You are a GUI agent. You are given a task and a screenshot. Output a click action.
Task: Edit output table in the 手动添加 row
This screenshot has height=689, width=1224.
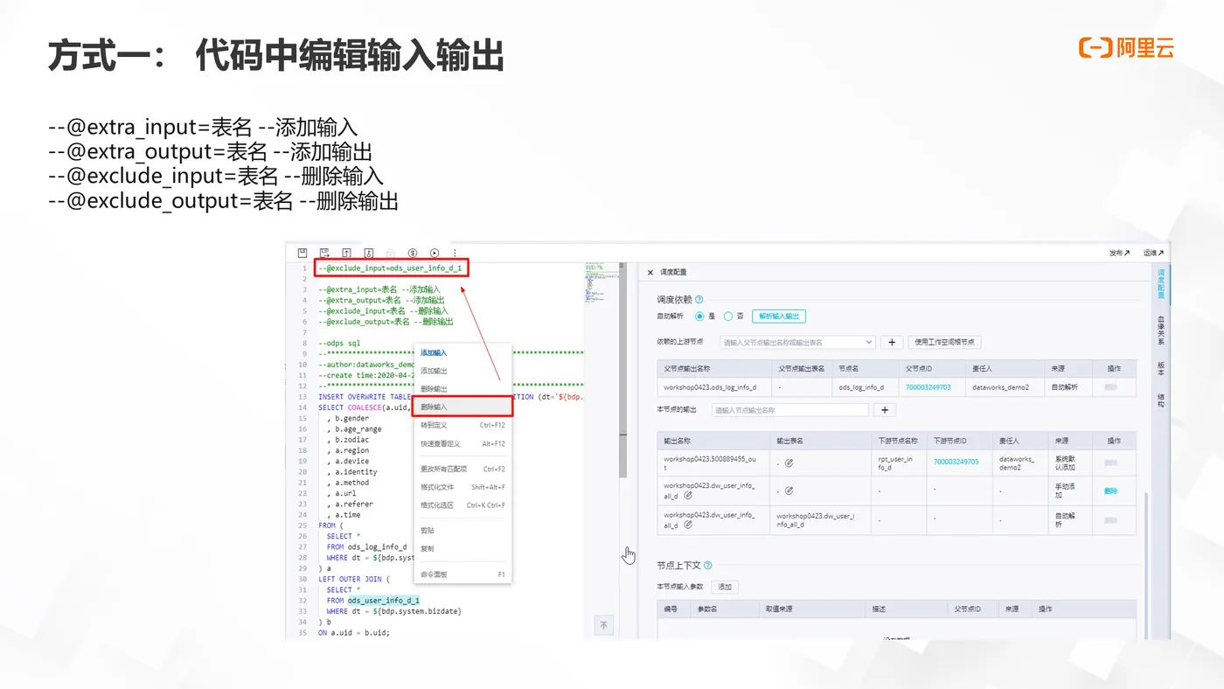point(789,491)
